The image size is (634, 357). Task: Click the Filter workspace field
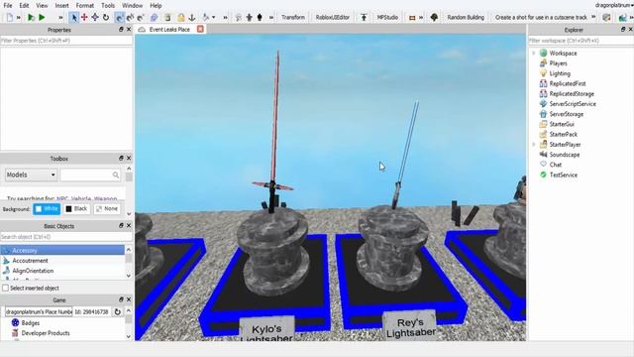pyautogui.click(x=581, y=41)
